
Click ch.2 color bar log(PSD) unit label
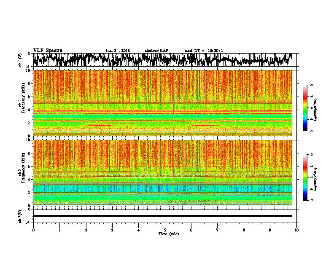click(x=316, y=180)
